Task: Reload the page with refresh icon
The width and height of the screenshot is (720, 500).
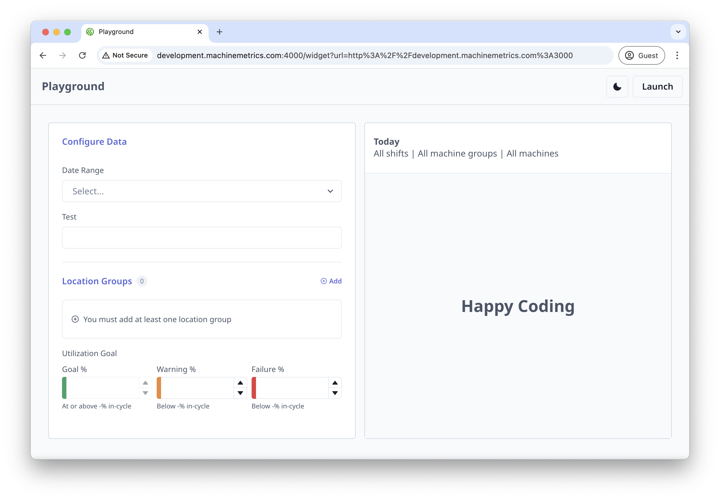Action: click(x=82, y=55)
